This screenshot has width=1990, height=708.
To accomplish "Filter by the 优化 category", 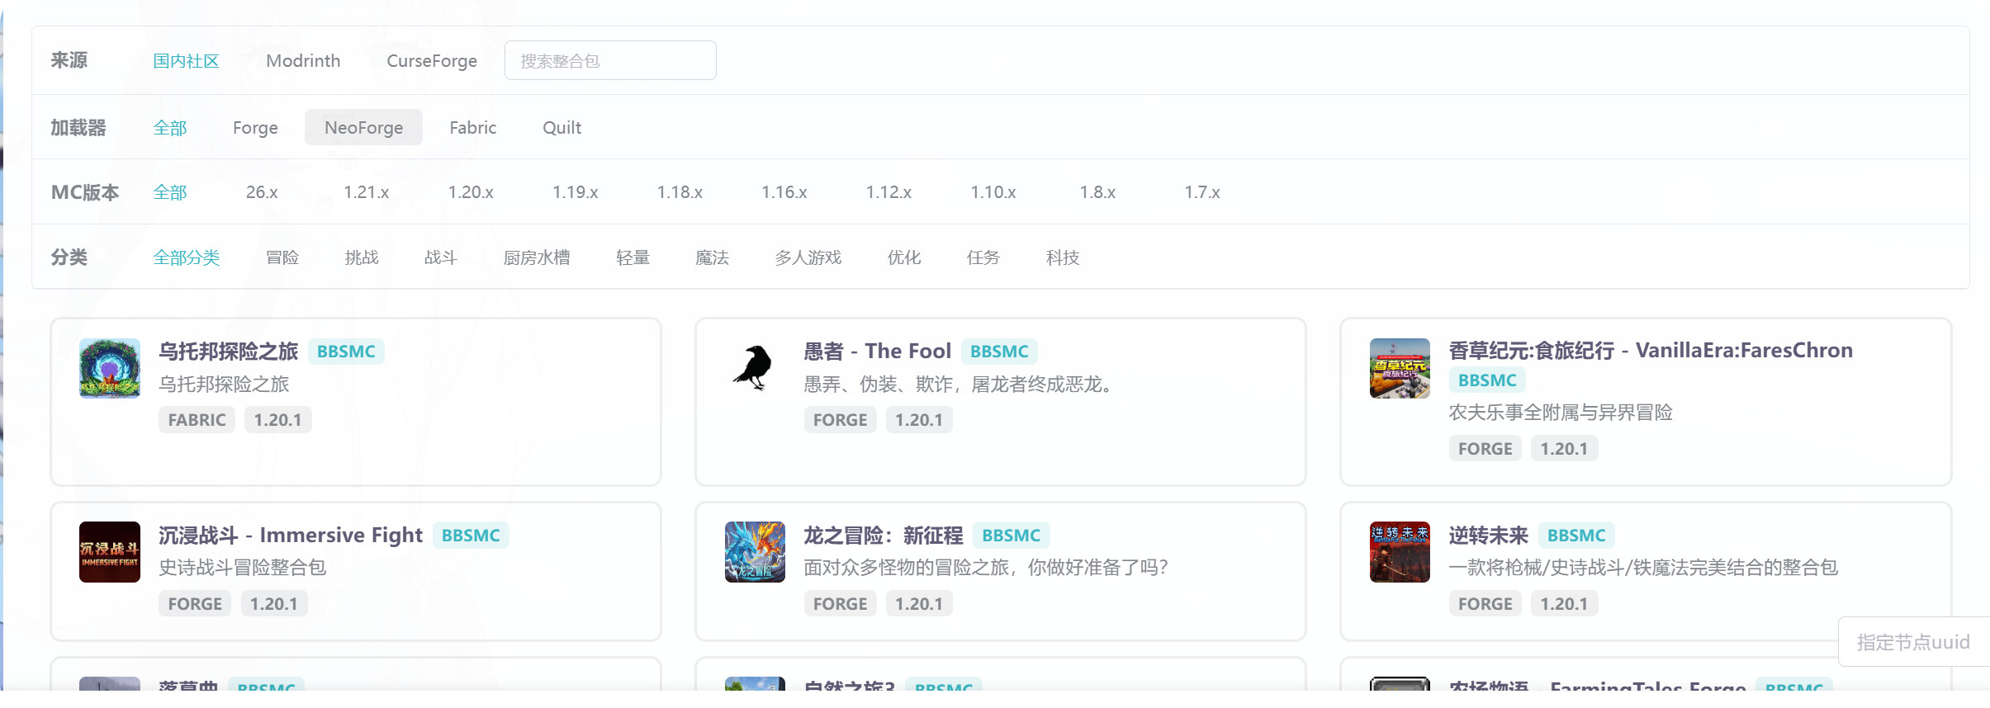I will [x=904, y=257].
